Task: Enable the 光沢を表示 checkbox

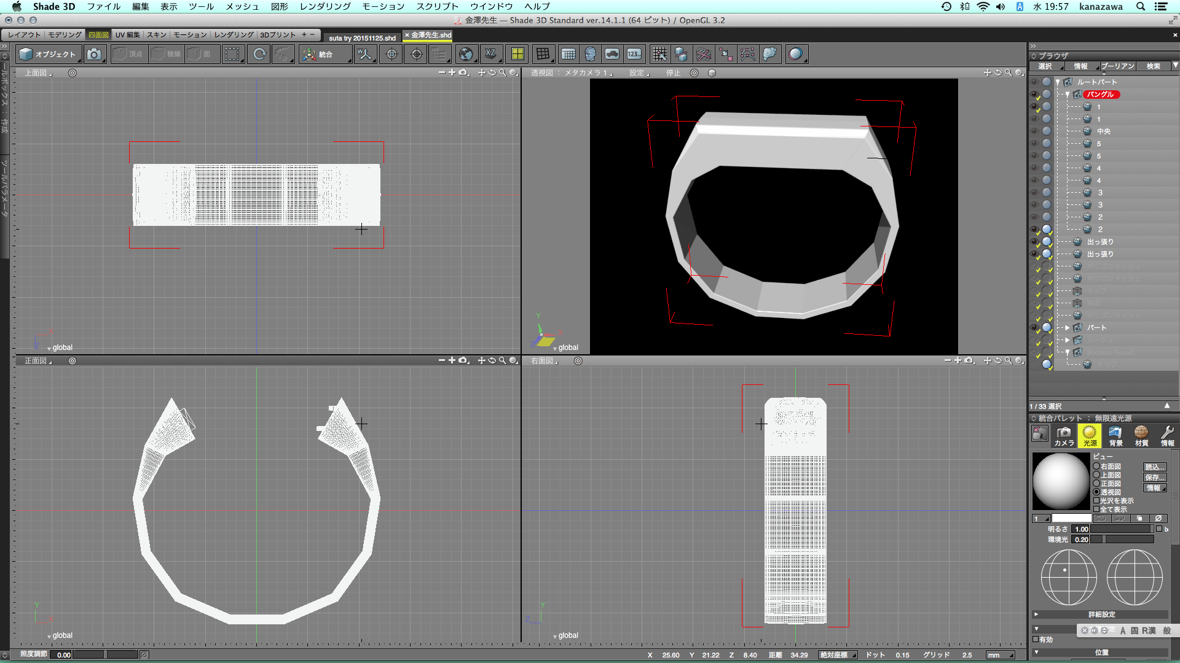Action: point(1096,501)
